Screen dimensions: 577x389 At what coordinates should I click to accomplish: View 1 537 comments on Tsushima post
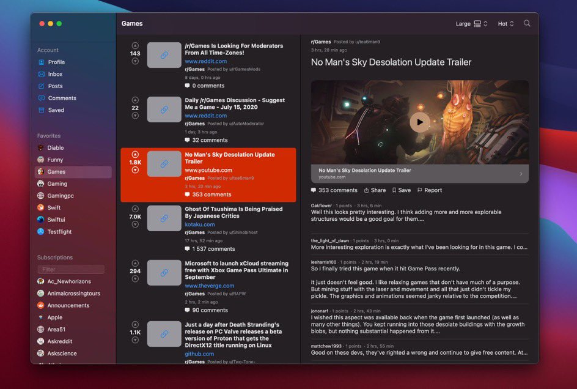(x=210, y=249)
